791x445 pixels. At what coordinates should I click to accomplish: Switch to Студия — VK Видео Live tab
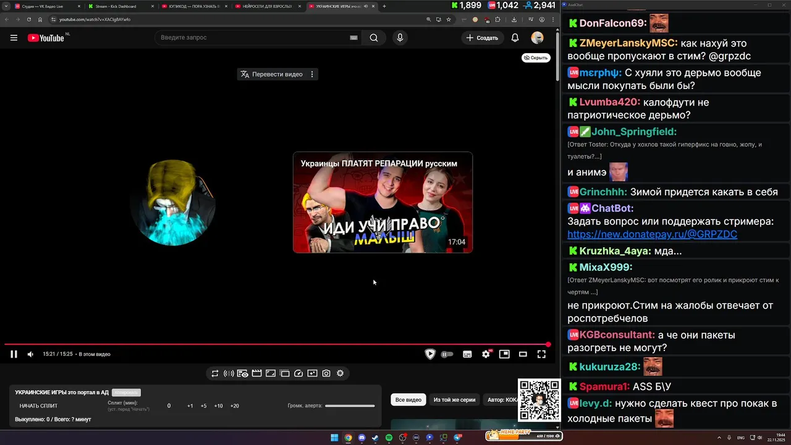click(47, 6)
